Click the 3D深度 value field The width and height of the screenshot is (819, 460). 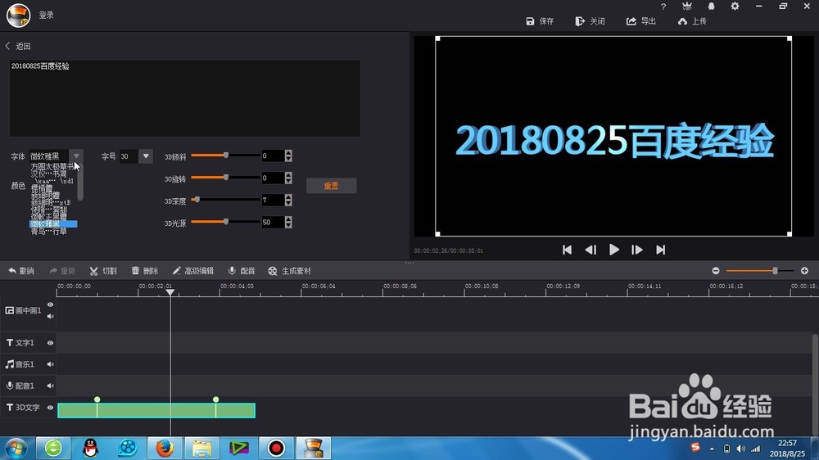(x=273, y=200)
